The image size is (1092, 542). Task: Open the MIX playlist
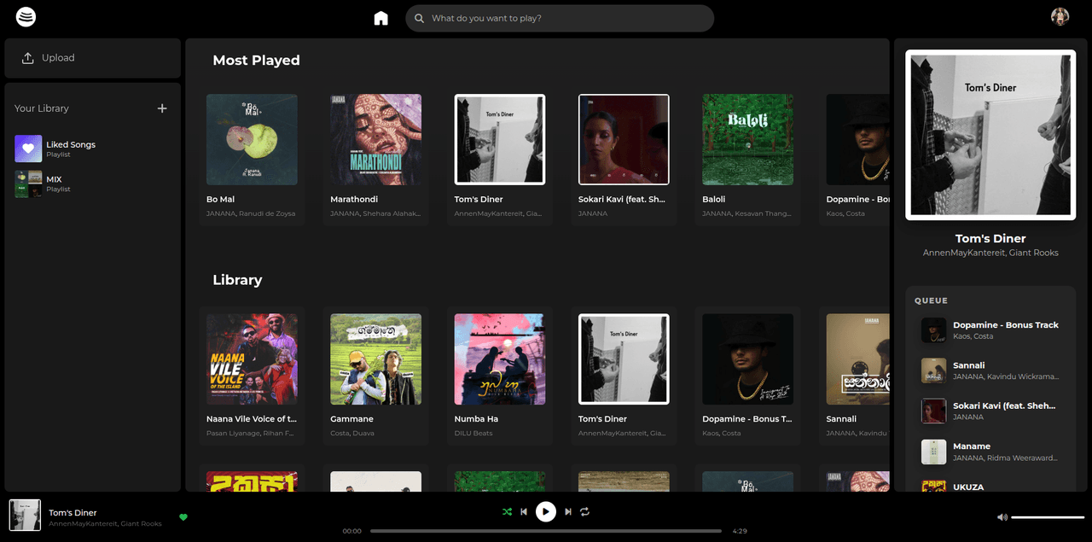tap(92, 184)
